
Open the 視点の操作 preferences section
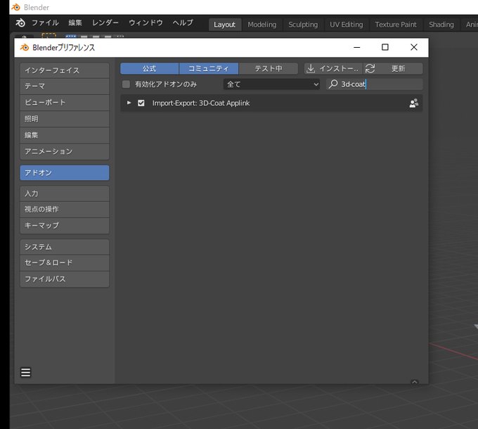65,210
